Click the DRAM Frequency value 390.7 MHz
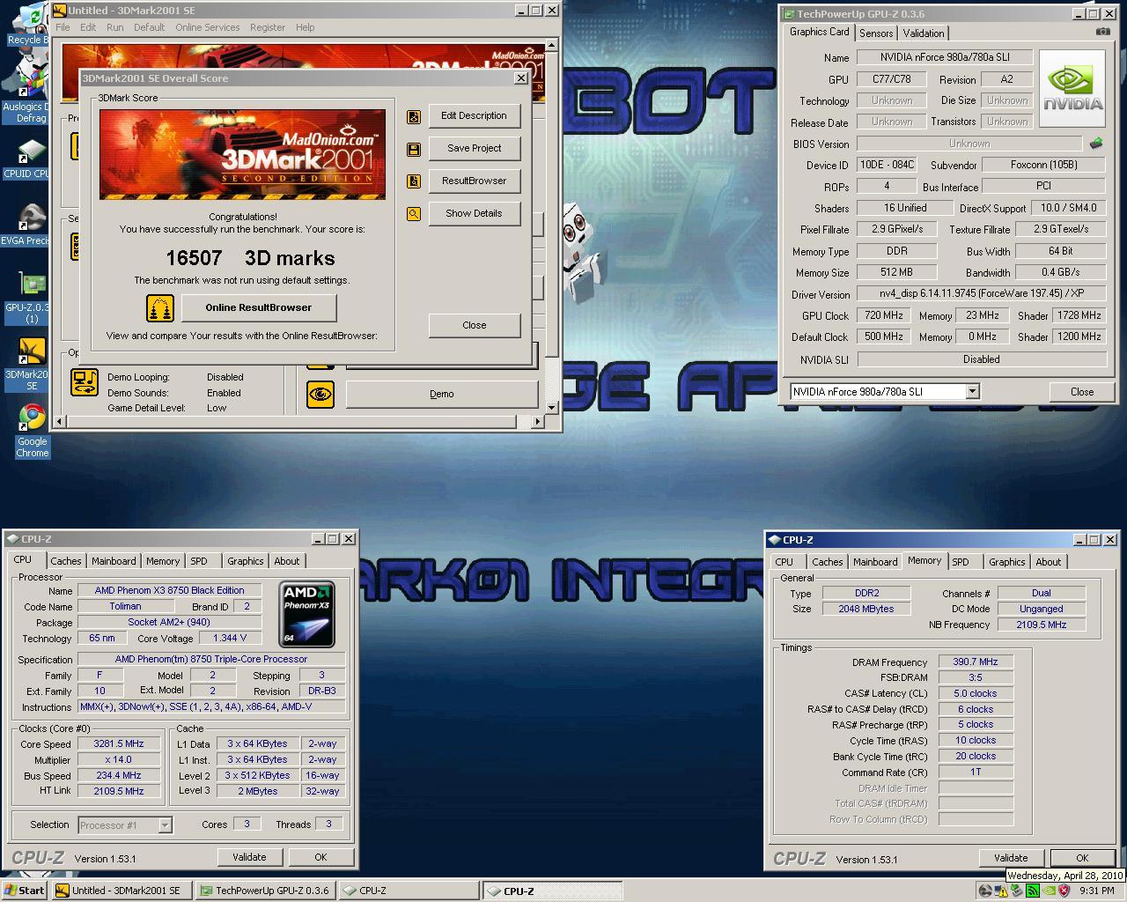Screen dimensions: 1127x902 coord(976,662)
